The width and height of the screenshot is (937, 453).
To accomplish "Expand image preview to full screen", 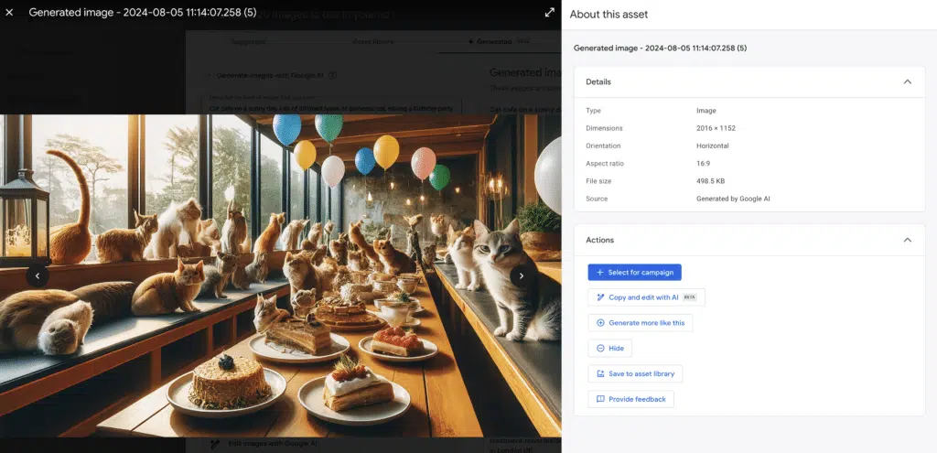I will (x=550, y=13).
